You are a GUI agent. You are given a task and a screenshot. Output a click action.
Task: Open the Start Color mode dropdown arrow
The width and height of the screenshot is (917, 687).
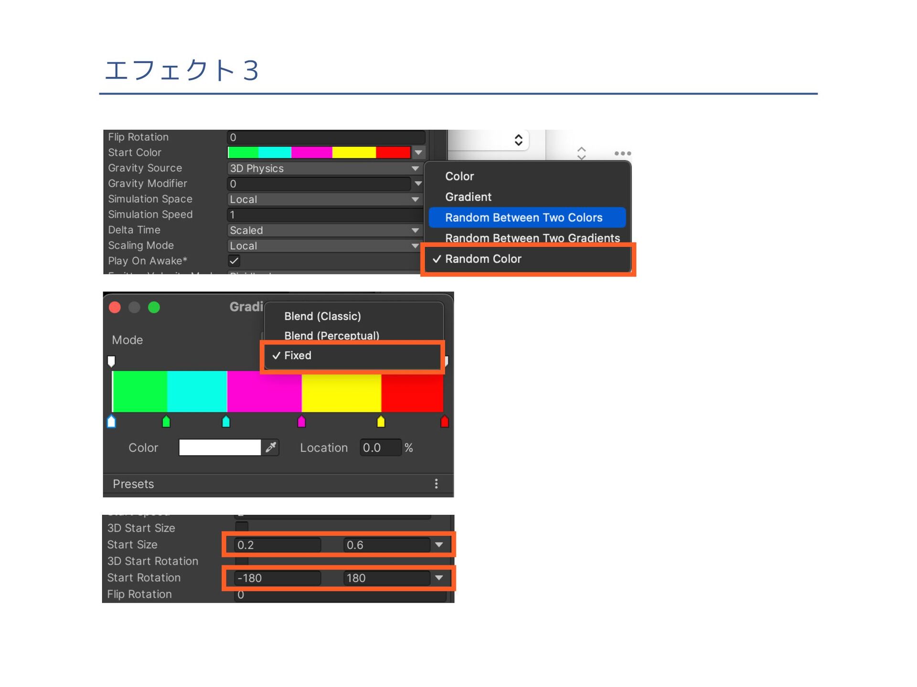click(418, 153)
